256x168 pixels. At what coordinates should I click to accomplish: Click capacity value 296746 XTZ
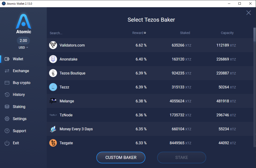(x=226, y=115)
